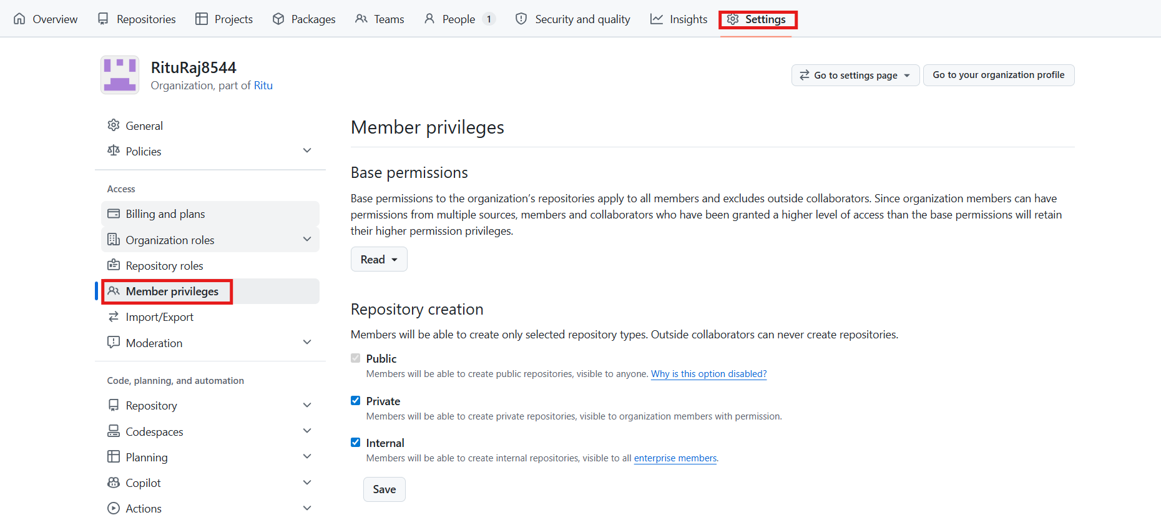Image resolution: width=1161 pixels, height=525 pixels.
Task: Click the Security shield icon
Action: tap(521, 19)
